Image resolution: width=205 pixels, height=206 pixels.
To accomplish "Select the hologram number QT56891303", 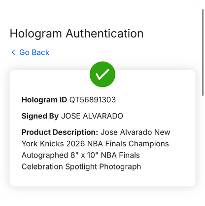I will coord(93,100).
